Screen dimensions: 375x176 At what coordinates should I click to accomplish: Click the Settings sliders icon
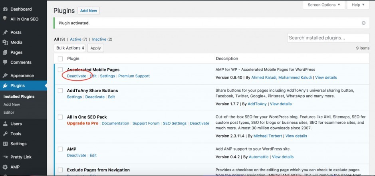click(x=5, y=144)
